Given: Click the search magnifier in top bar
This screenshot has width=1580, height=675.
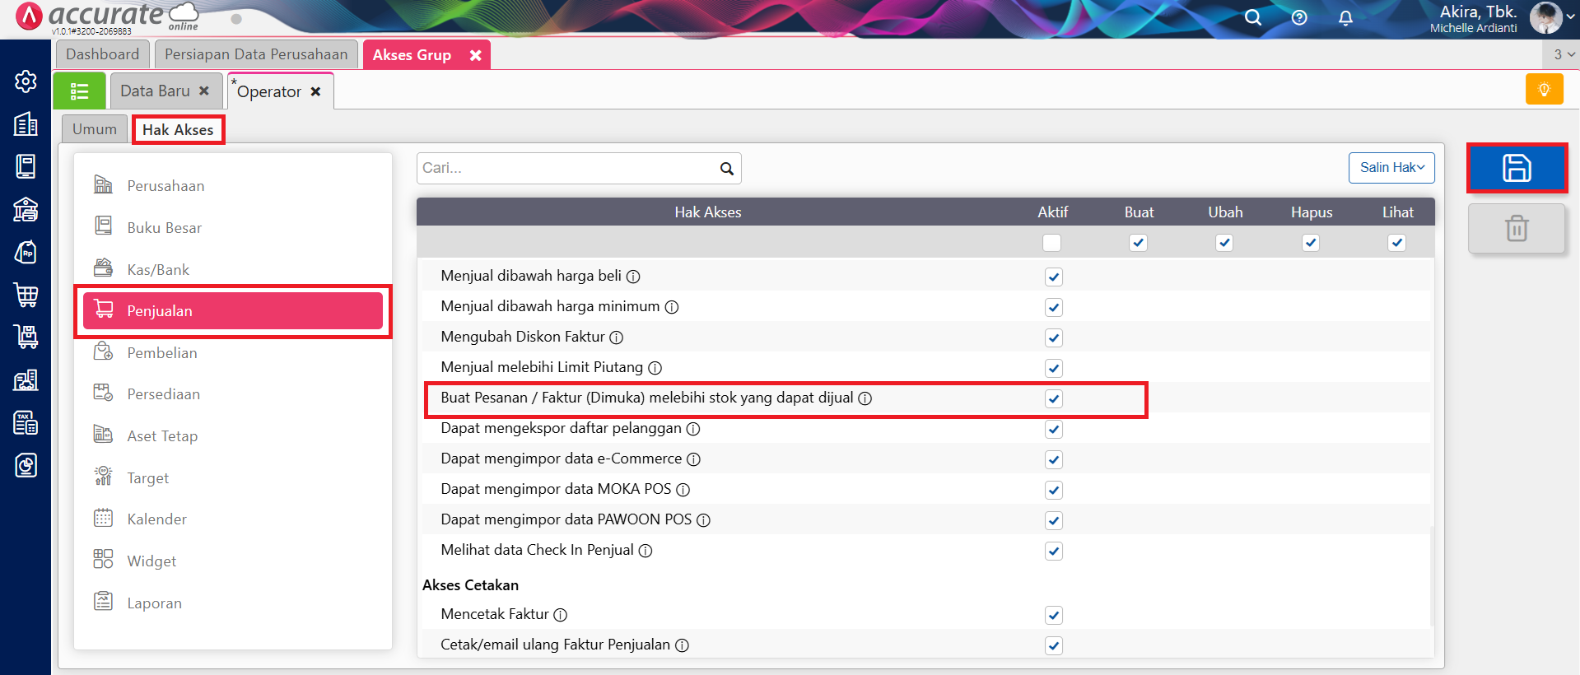Looking at the screenshot, I should (x=1252, y=17).
